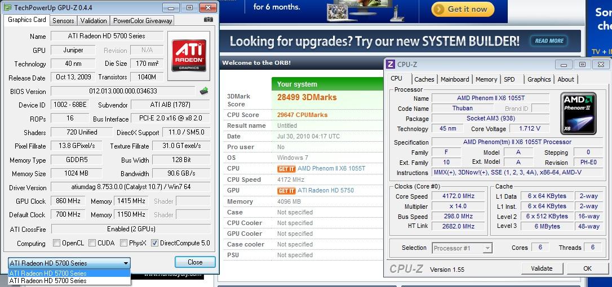Click the BIOS Version value field
The height and width of the screenshot is (287, 612).
point(123,91)
